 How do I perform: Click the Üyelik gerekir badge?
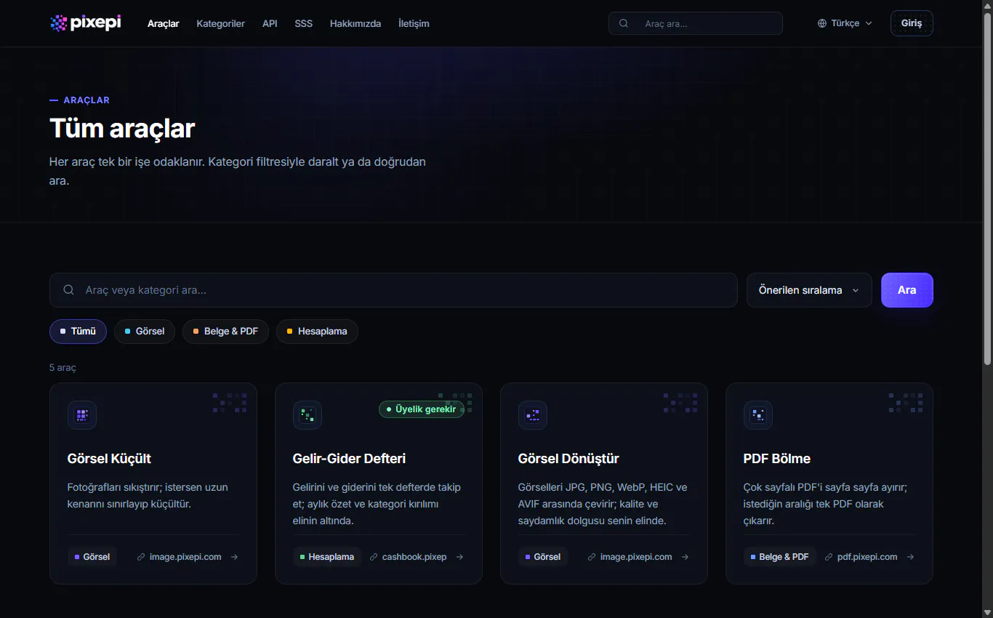tap(422, 409)
